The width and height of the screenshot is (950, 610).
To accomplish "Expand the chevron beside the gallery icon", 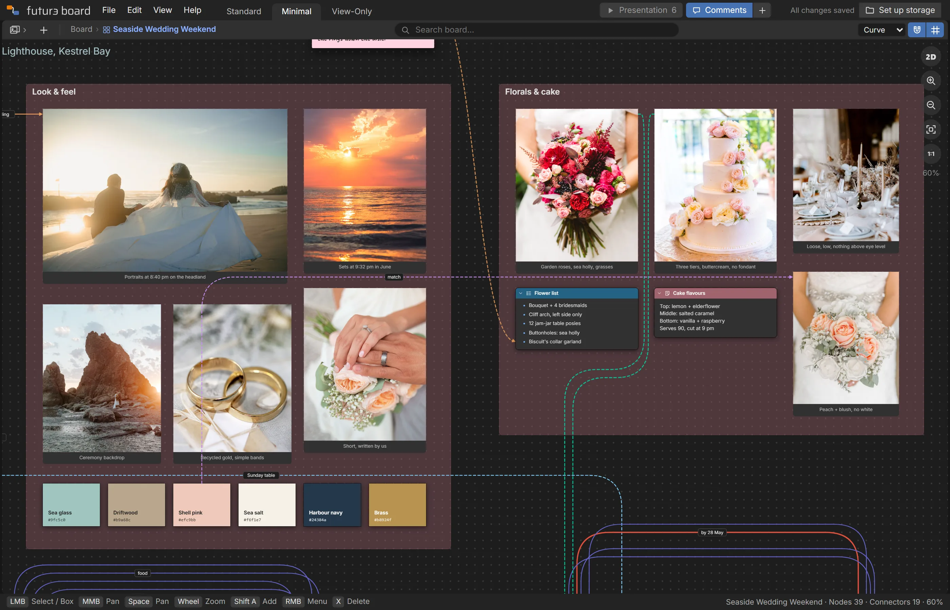I will click(24, 30).
